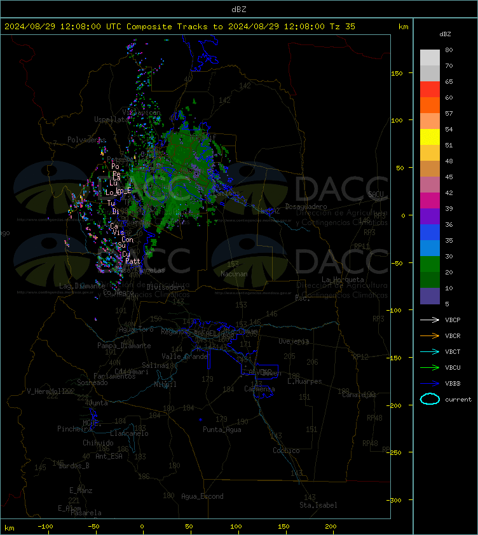Click the orange VBCR arrow symbol
478x535 pixels.
coord(430,335)
